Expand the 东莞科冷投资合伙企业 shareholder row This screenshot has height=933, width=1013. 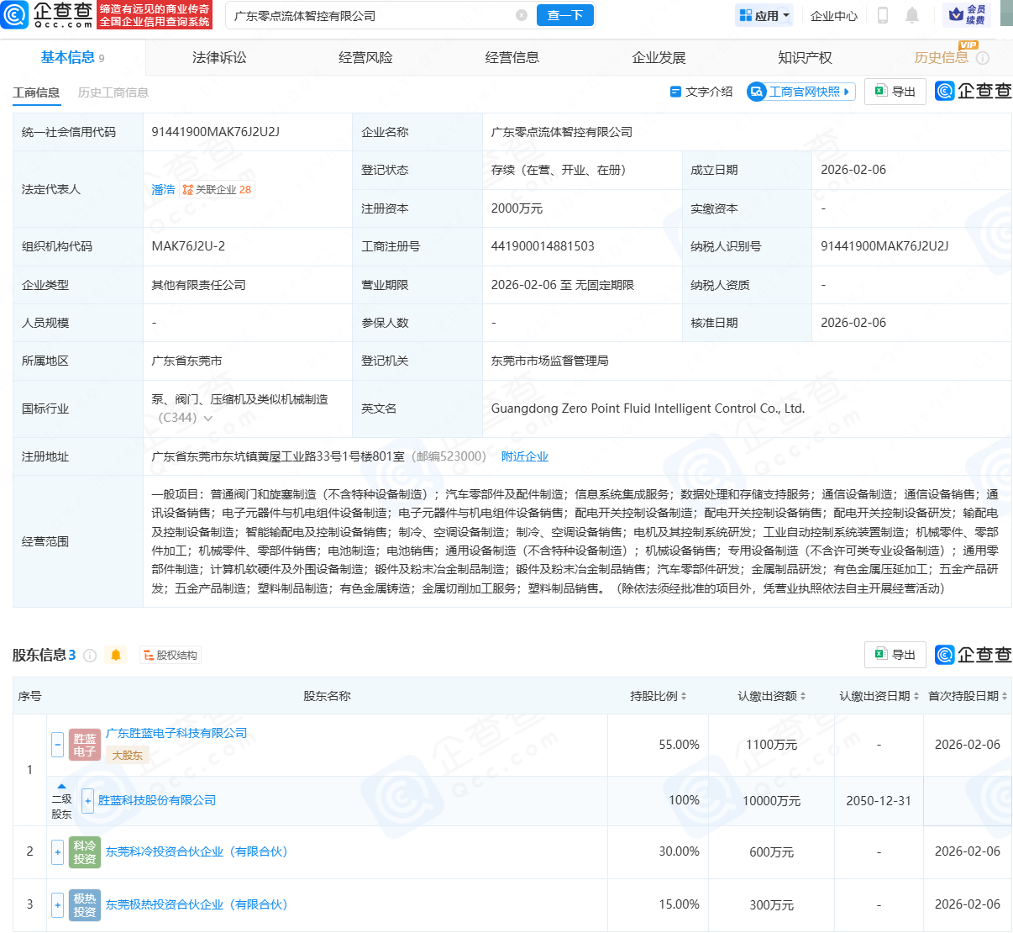57,851
